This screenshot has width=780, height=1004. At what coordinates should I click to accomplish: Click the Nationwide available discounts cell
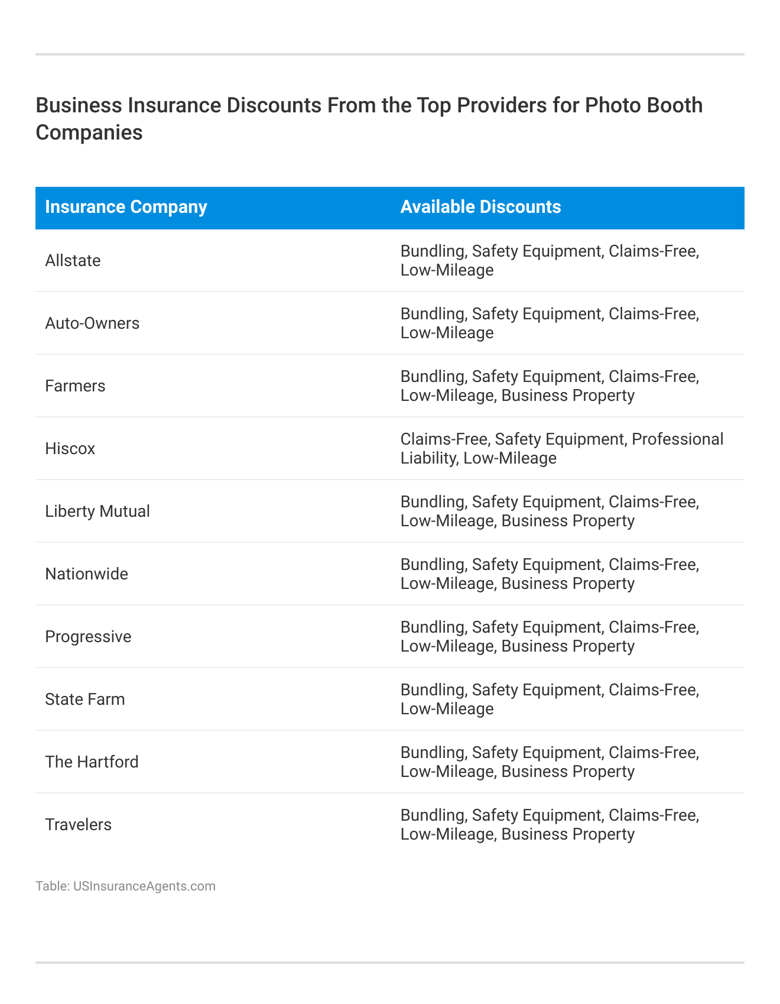550,574
